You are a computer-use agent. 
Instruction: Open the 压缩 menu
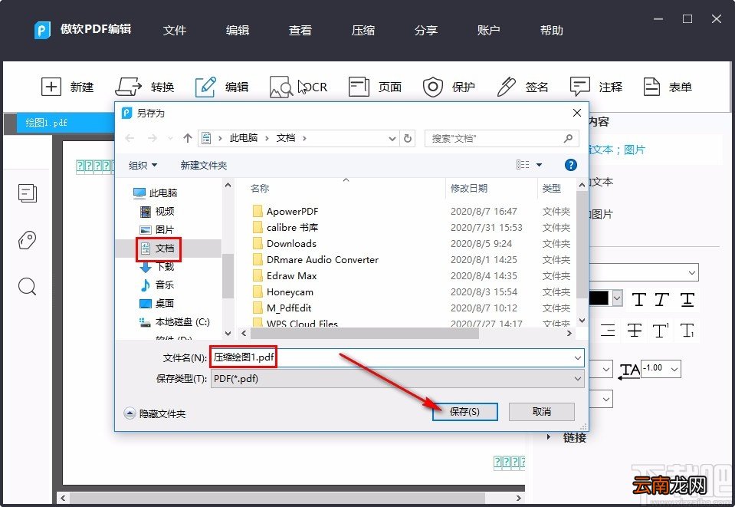(x=363, y=31)
